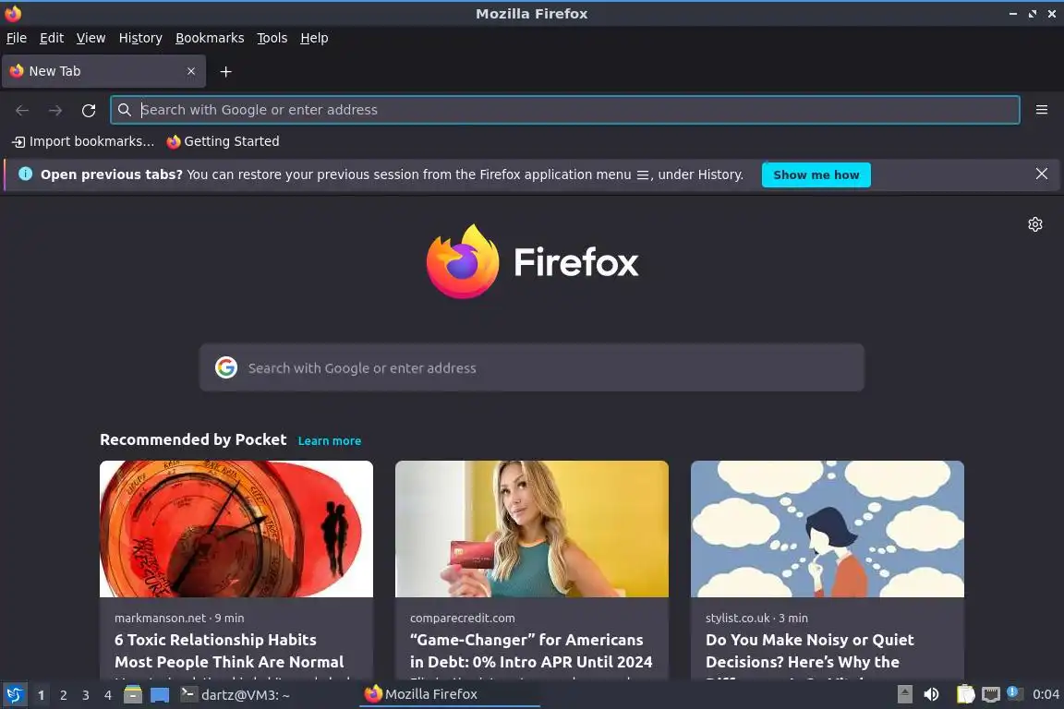Open the Help menu

[314, 38]
